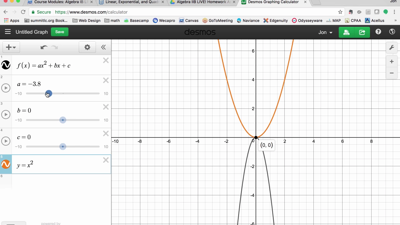Open the Canvas bookmark
The image size is (400, 225).
[189, 21]
